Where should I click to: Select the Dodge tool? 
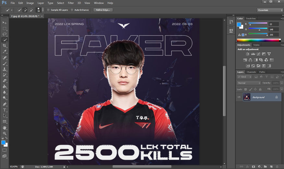[x=5, y=98]
